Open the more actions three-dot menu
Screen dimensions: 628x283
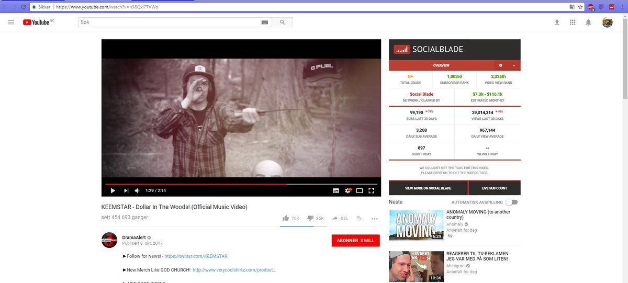[375, 218]
